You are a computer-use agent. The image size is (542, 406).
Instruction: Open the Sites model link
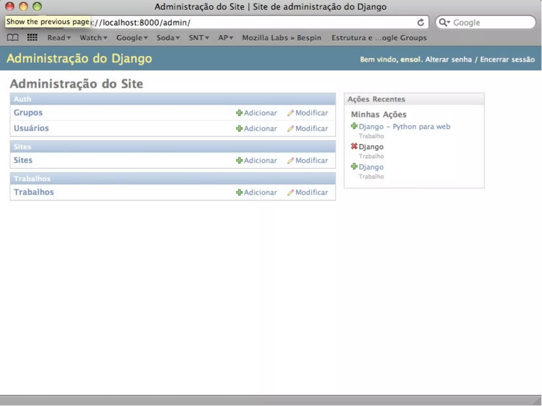[x=23, y=160]
